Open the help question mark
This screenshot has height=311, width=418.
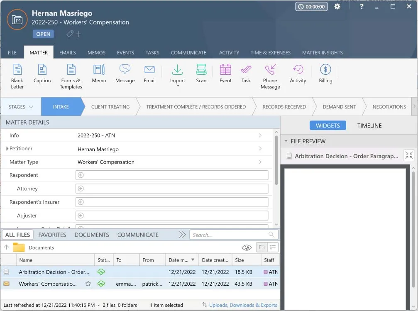[x=362, y=6]
